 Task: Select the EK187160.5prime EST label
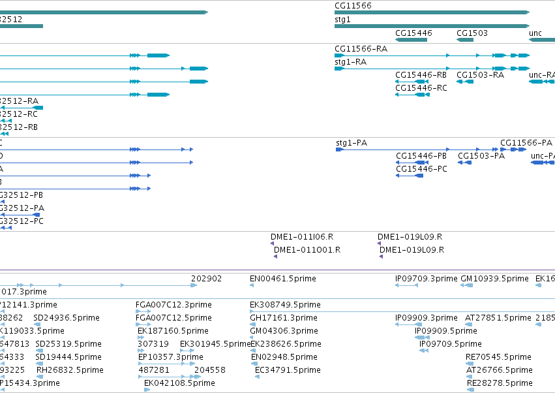[x=173, y=331]
